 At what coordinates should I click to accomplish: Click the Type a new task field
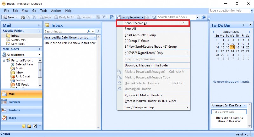coord(229,112)
